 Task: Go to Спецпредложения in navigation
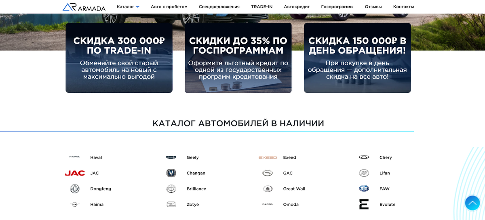219,7
